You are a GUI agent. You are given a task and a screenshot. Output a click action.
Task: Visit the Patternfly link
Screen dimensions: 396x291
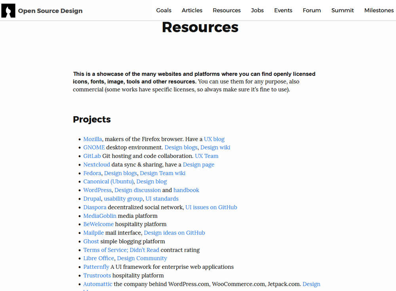tap(96, 266)
